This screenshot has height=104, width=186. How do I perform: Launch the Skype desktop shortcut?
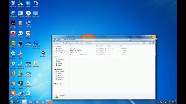tap(28, 4)
